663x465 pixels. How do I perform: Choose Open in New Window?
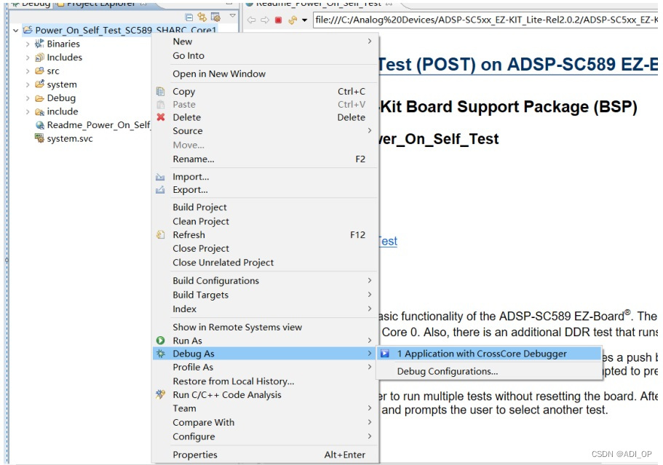click(265, 73)
